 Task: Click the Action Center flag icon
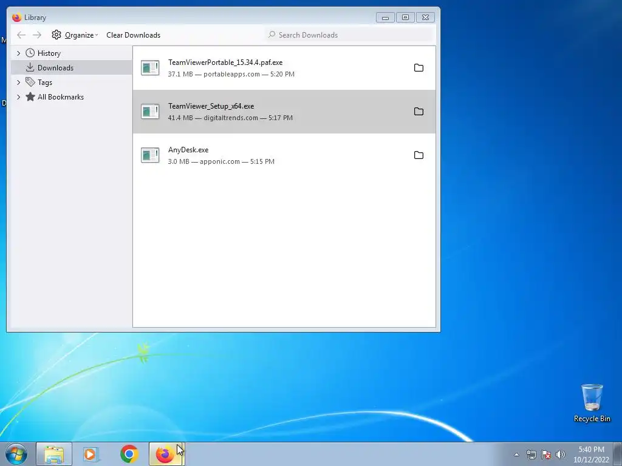(x=546, y=454)
